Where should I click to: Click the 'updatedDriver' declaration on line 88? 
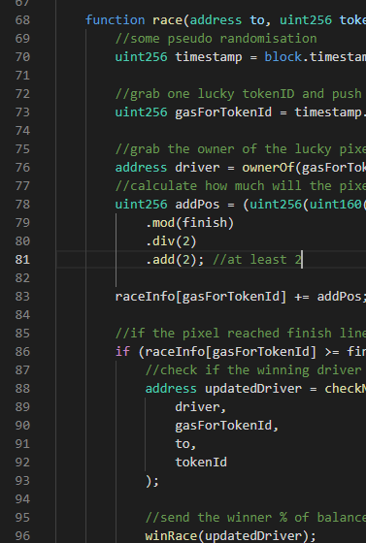coord(253,389)
